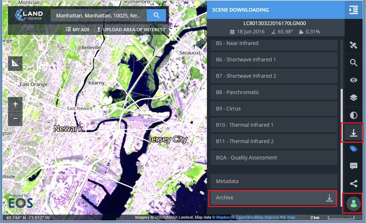The image size is (366, 223).
Task: Select B9 - Cirrus band
Action: tap(274, 109)
